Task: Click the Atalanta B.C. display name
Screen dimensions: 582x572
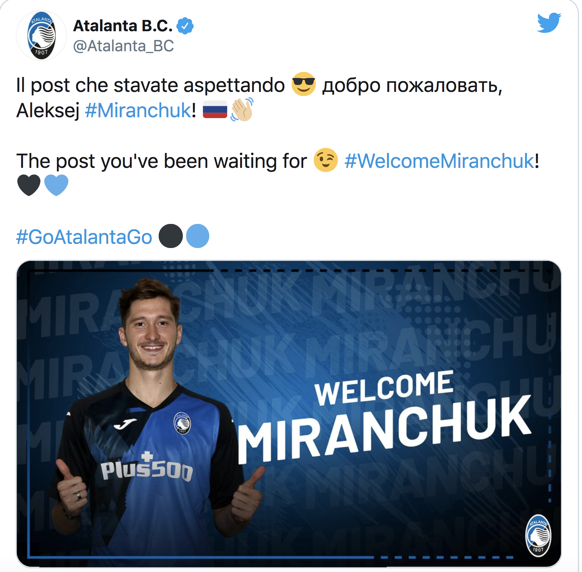Action: pyautogui.click(x=123, y=26)
